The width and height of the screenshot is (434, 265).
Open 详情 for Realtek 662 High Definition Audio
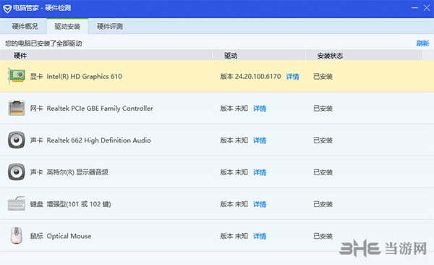(x=260, y=140)
